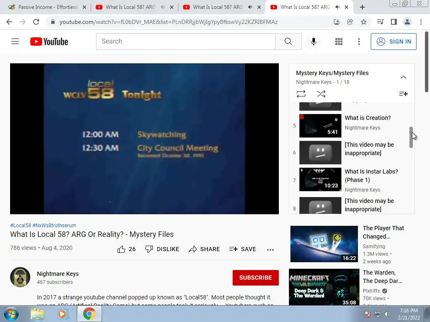Click the search magnifier button

(288, 42)
